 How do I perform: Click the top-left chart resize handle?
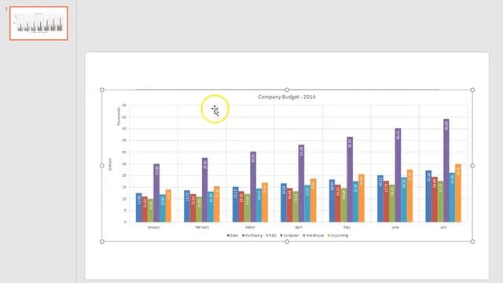tap(102, 90)
